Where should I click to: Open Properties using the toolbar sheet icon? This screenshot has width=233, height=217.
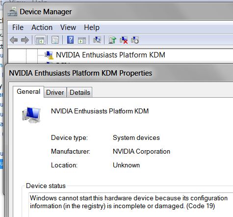point(55,40)
